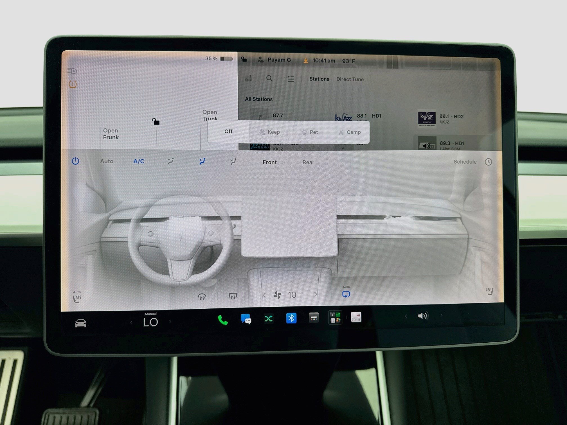Screen dimensions: 567x425
Task: Open the Frunk
Action: click(x=111, y=134)
